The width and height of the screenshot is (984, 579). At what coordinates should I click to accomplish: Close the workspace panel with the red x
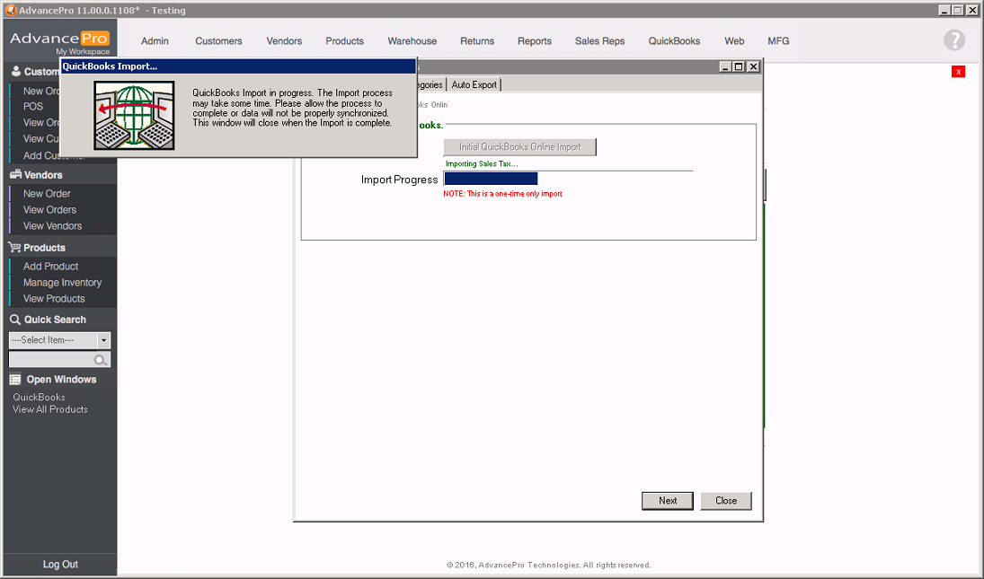[958, 72]
